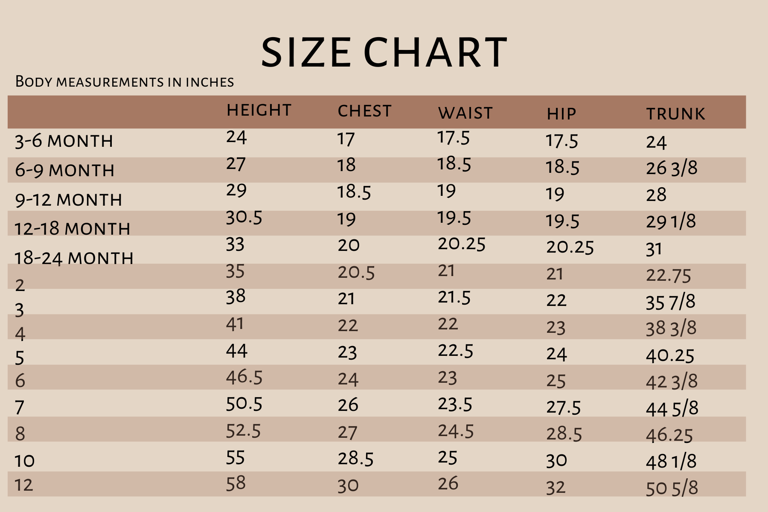Click the 9-12 MONTH row label
The image size is (768, 512).
pyautogui.click(x=68, y=200)
